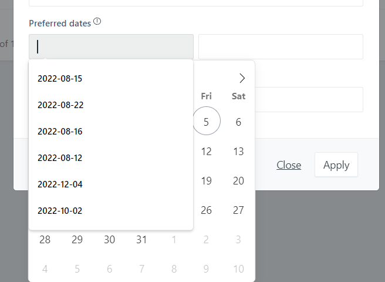Pick day 20 in the calendar
This screenshot has width=385, height=282.
(x=238, y=181)
